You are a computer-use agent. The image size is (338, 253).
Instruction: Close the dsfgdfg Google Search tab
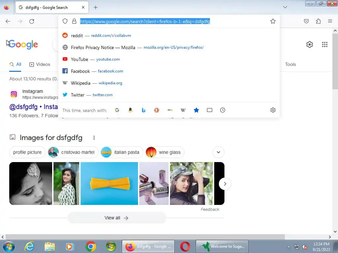[83, 7]
